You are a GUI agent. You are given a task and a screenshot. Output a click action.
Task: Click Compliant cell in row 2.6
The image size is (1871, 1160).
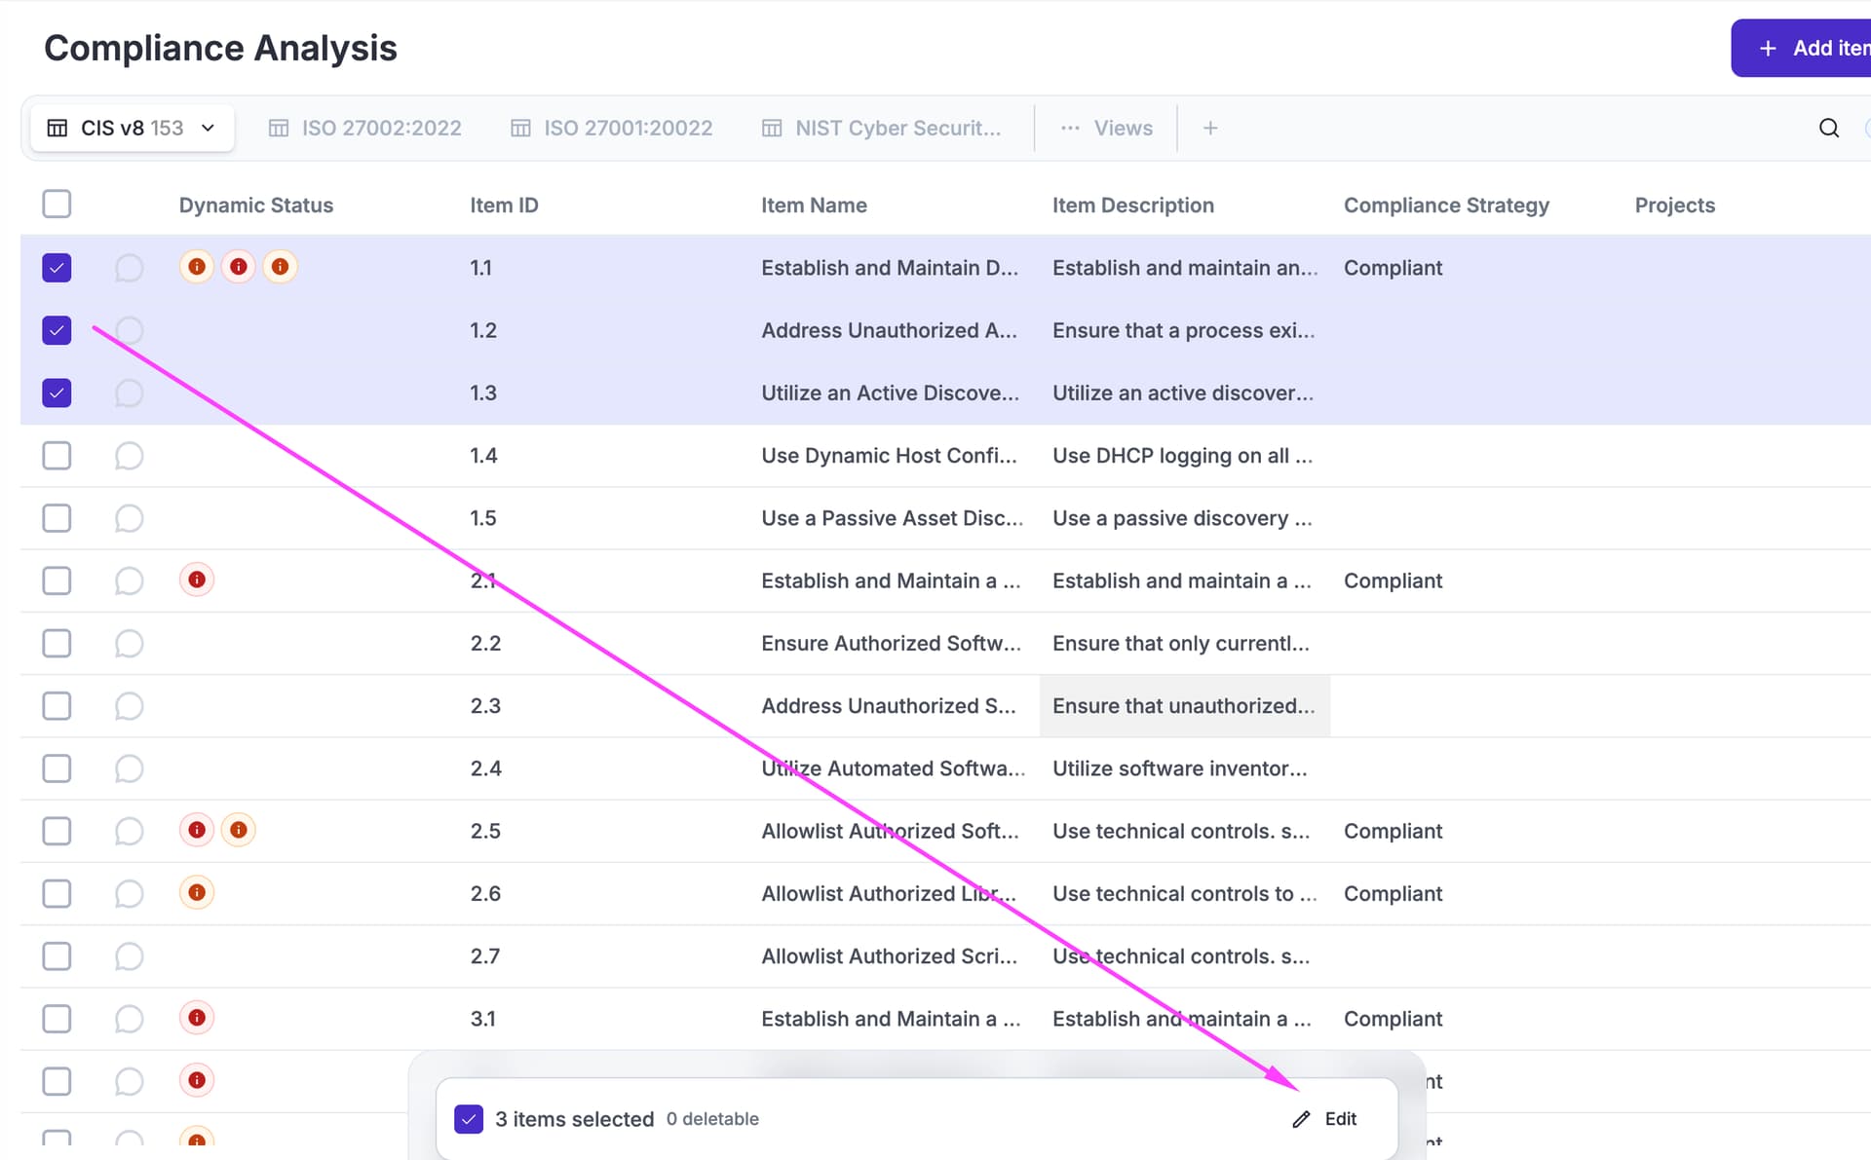(x=1393, y=893)
